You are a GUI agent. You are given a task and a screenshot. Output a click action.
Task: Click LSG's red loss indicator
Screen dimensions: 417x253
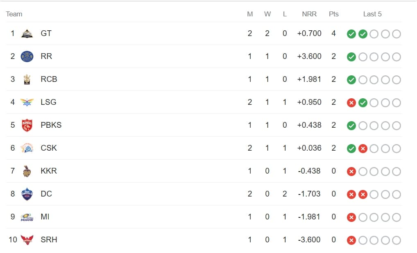point(351,103)
